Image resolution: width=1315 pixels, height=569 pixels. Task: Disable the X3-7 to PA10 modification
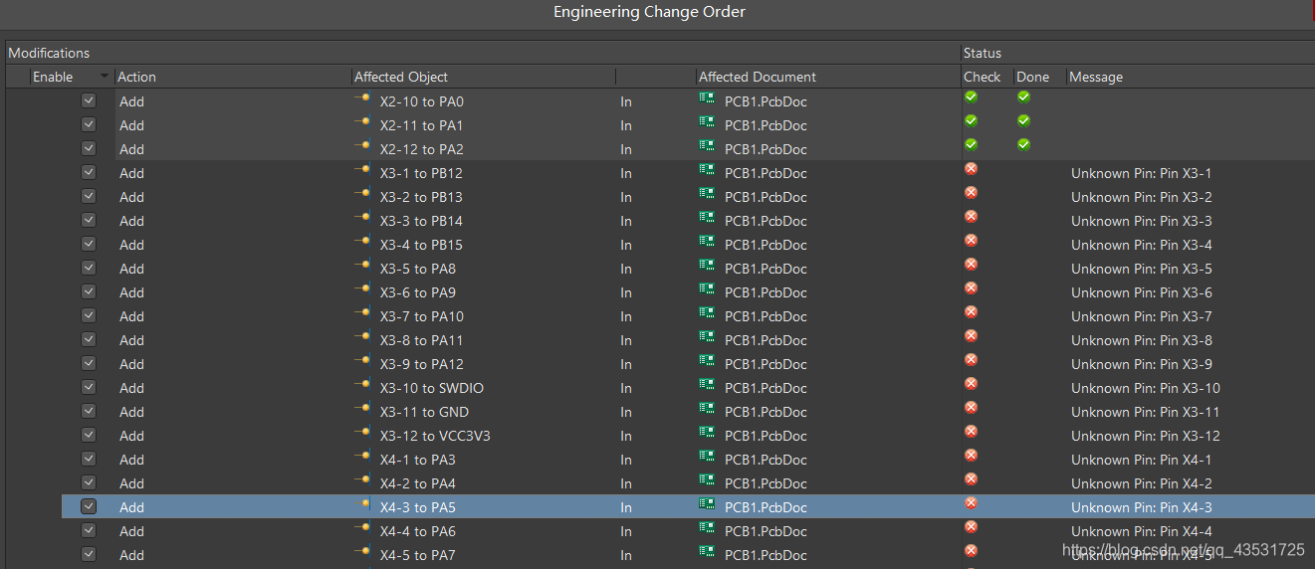(x=89, y=315)
